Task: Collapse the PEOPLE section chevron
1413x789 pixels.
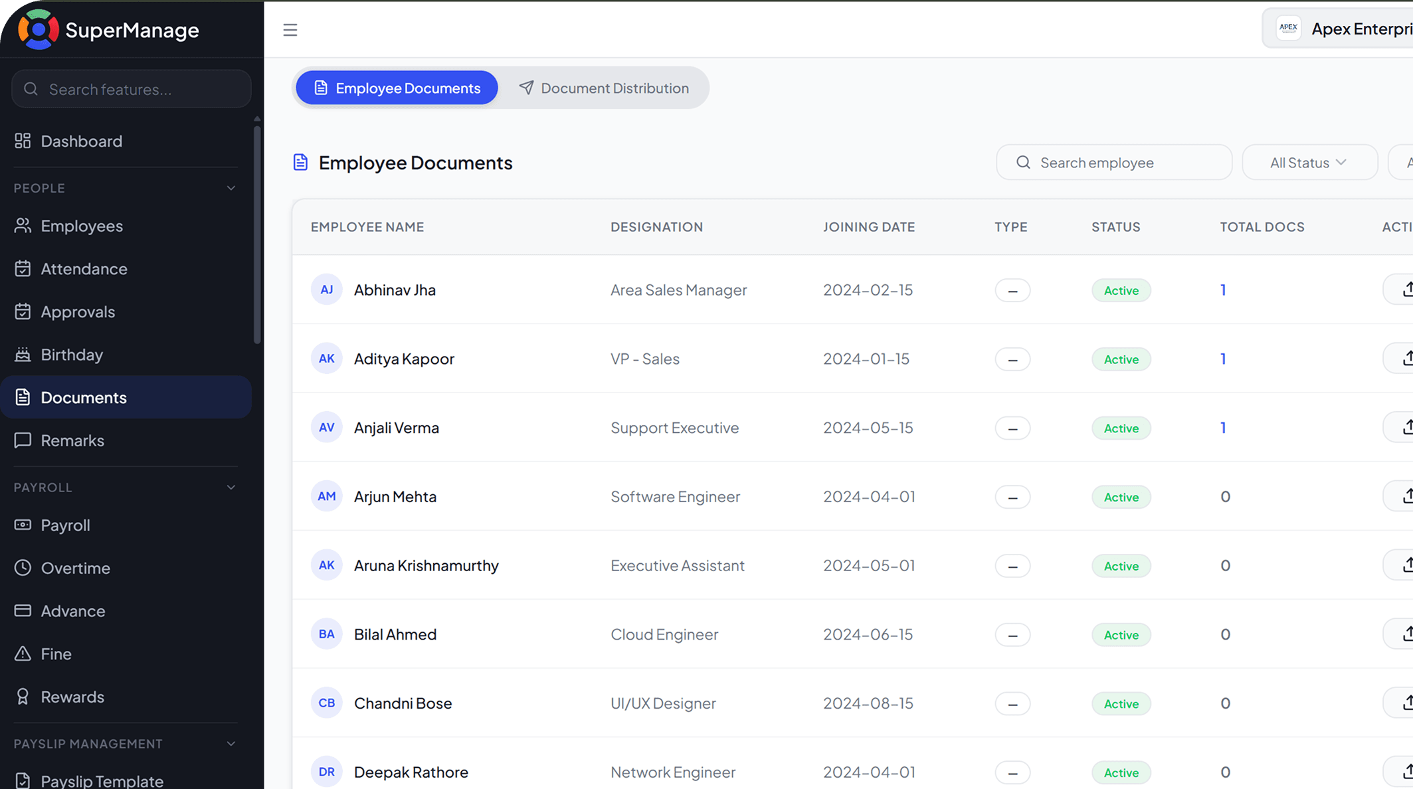Action: pyautogui.click(x=231, y=188)
